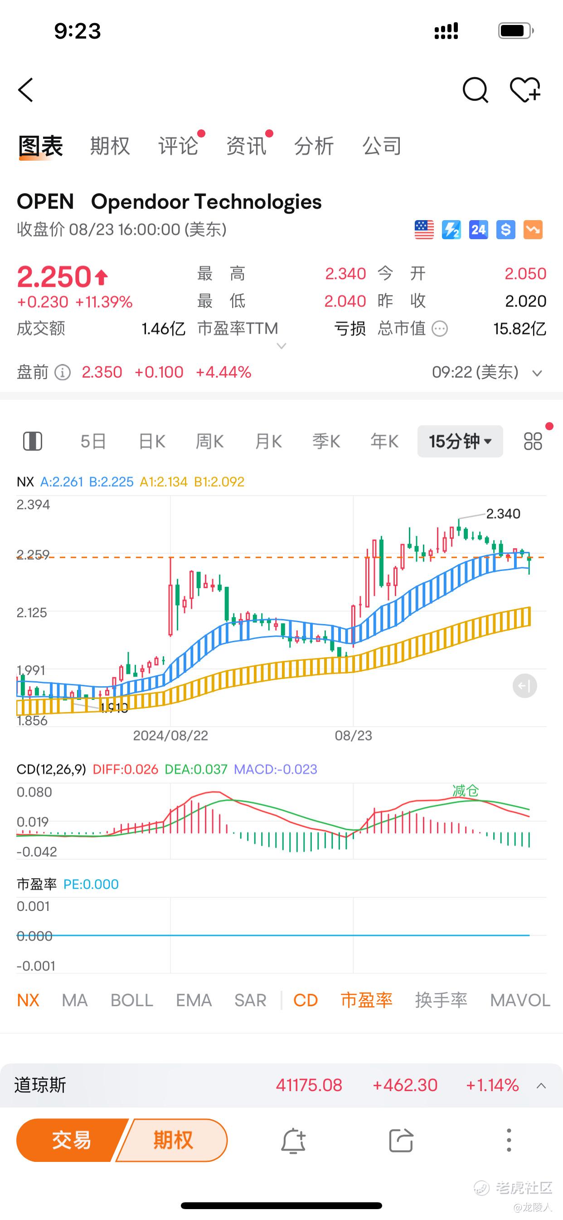The height and width of the screenshot is (1220, 563).
Task: Expand the pre-market row chevron
Action: 537,373
